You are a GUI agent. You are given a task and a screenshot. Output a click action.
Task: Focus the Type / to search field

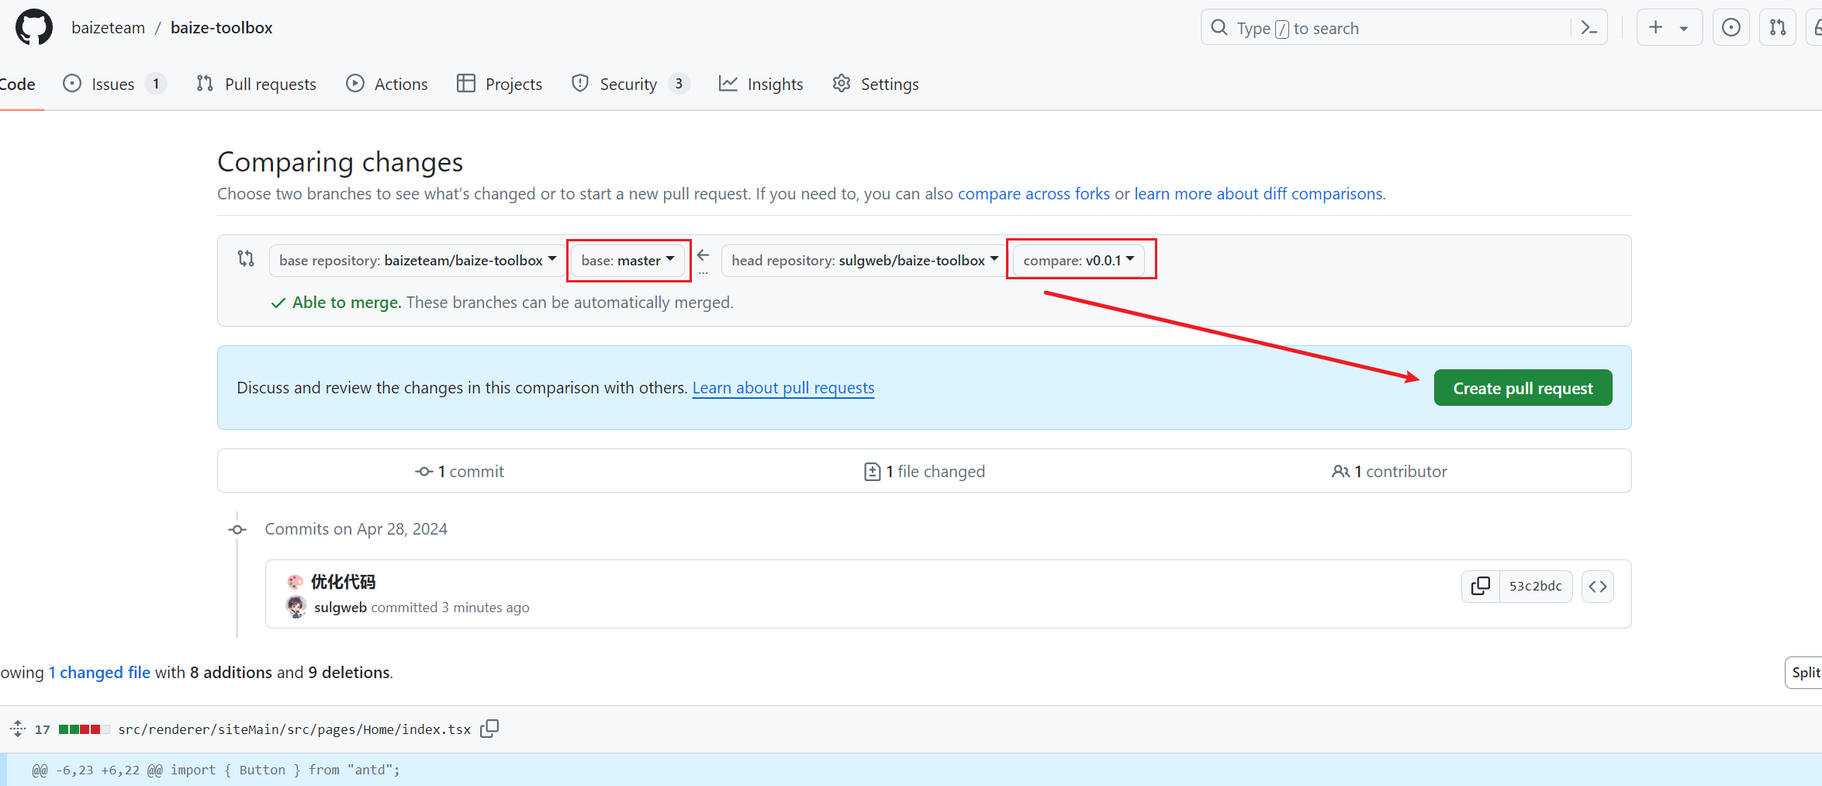click(1404, 28)
